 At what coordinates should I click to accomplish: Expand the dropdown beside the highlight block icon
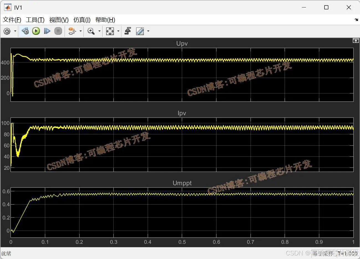point(81,31)
